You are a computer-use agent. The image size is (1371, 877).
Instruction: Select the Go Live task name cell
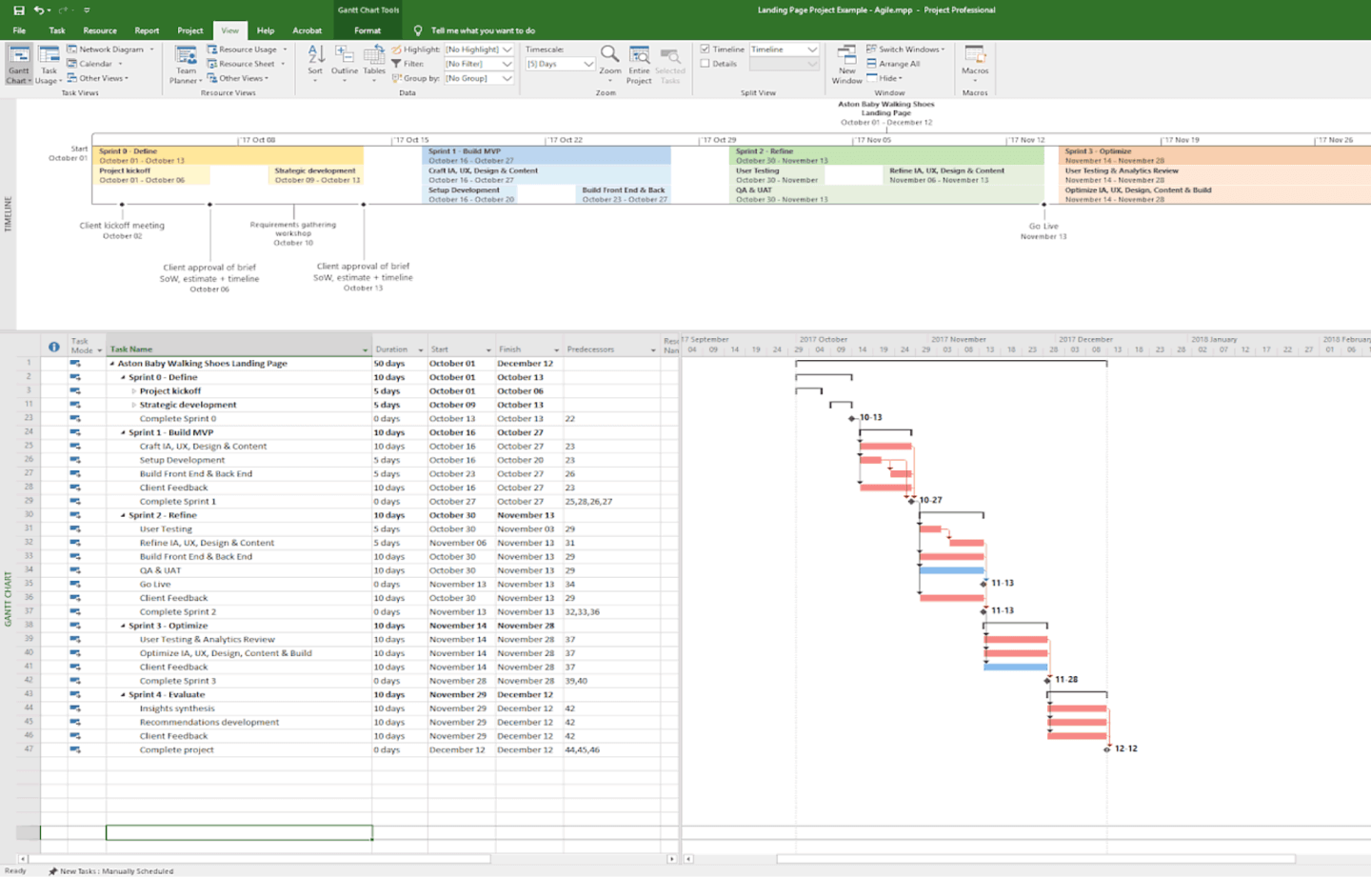tap(238, 585)
